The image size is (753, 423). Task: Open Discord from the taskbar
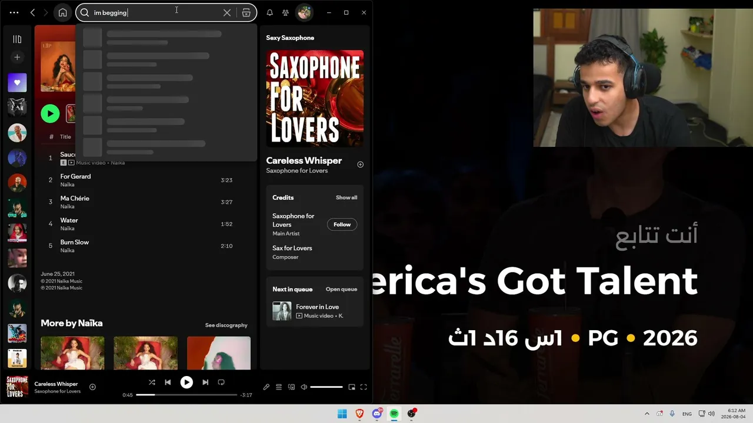[x=377, y=414]
